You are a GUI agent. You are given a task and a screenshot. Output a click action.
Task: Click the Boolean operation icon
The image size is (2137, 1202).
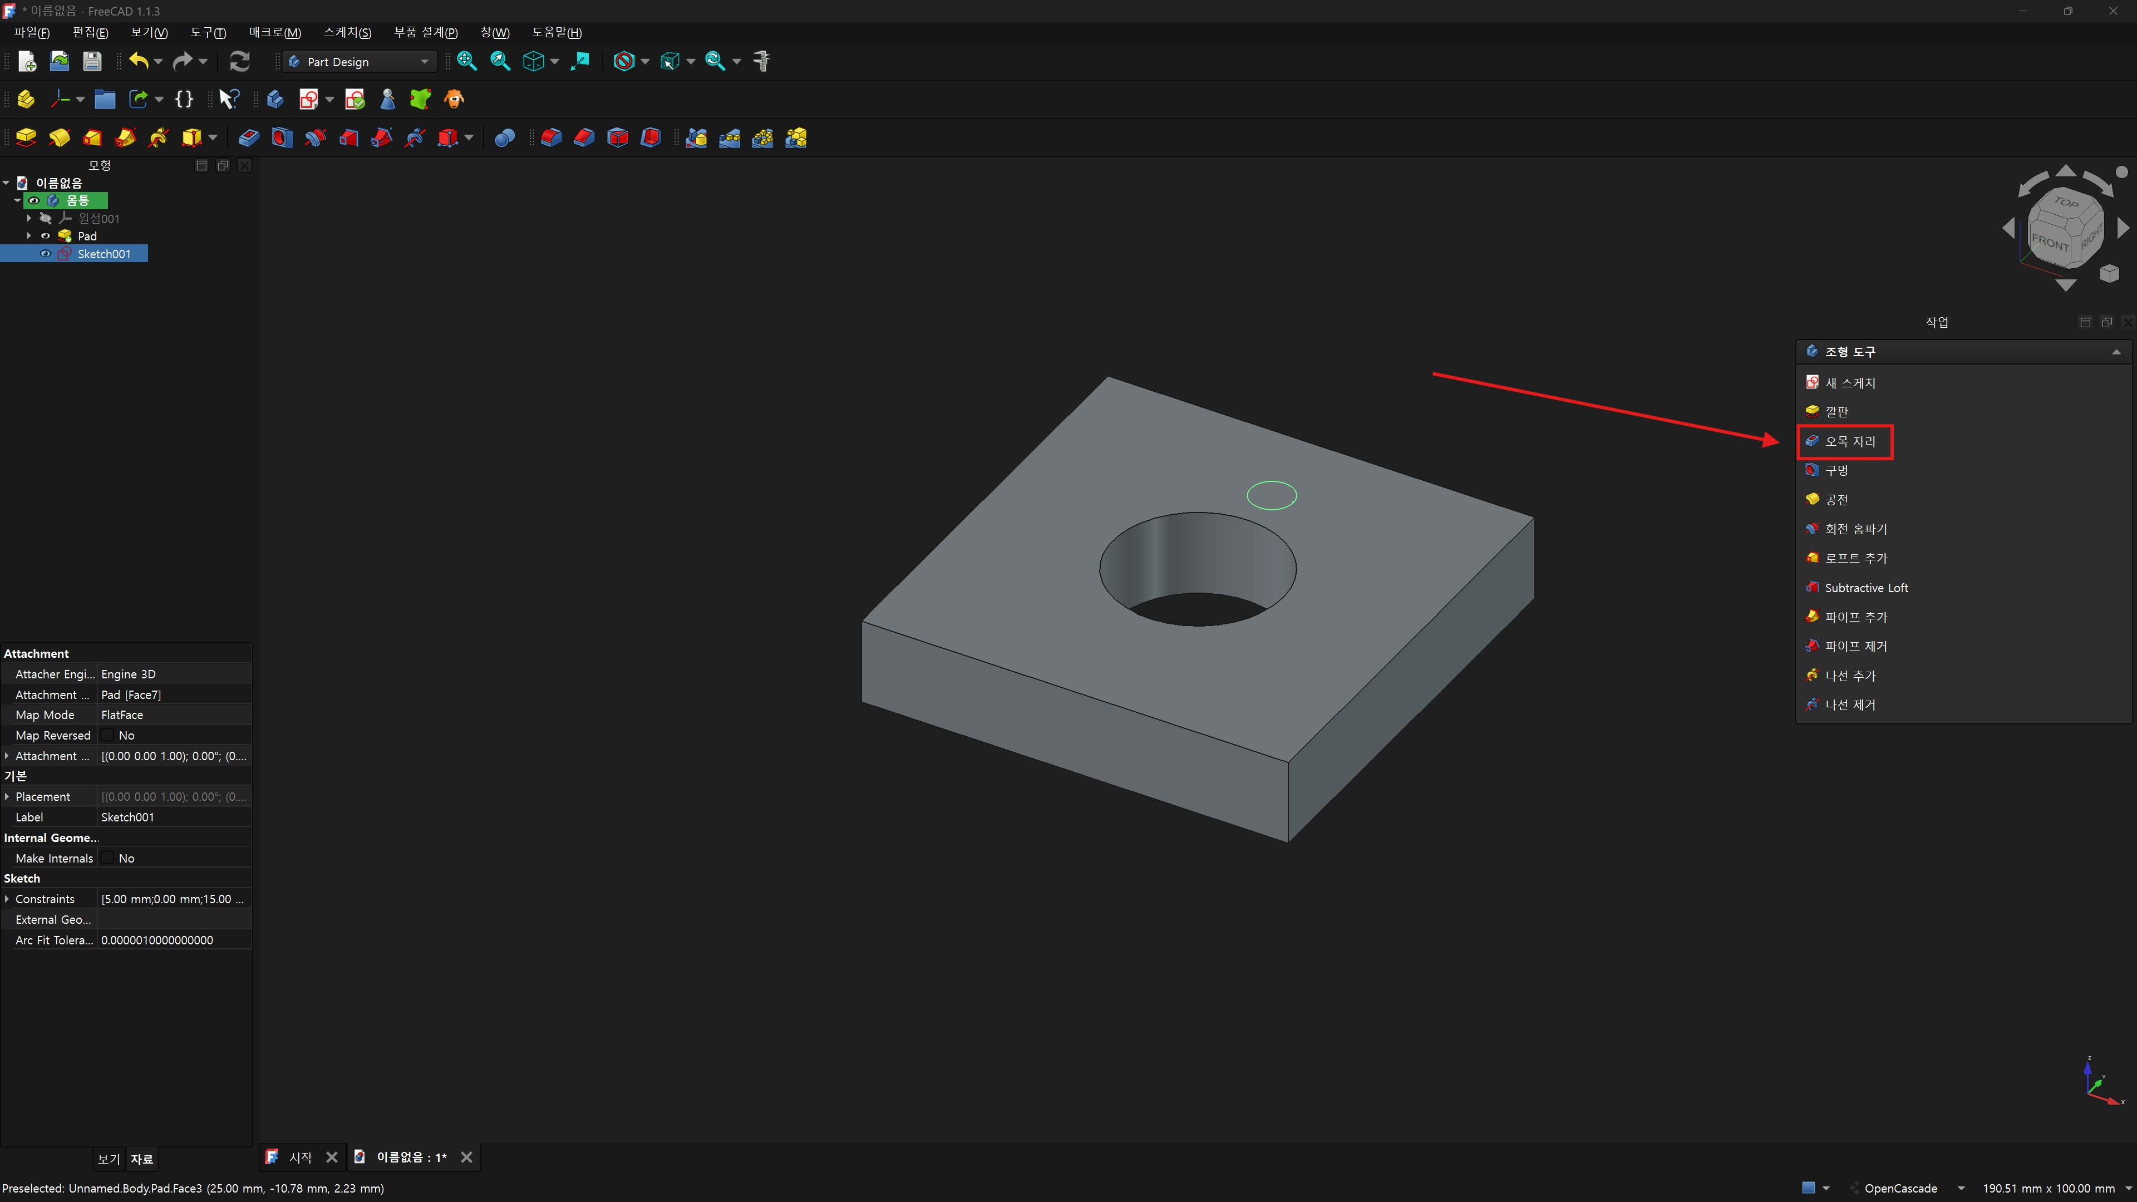pos(504,137)
